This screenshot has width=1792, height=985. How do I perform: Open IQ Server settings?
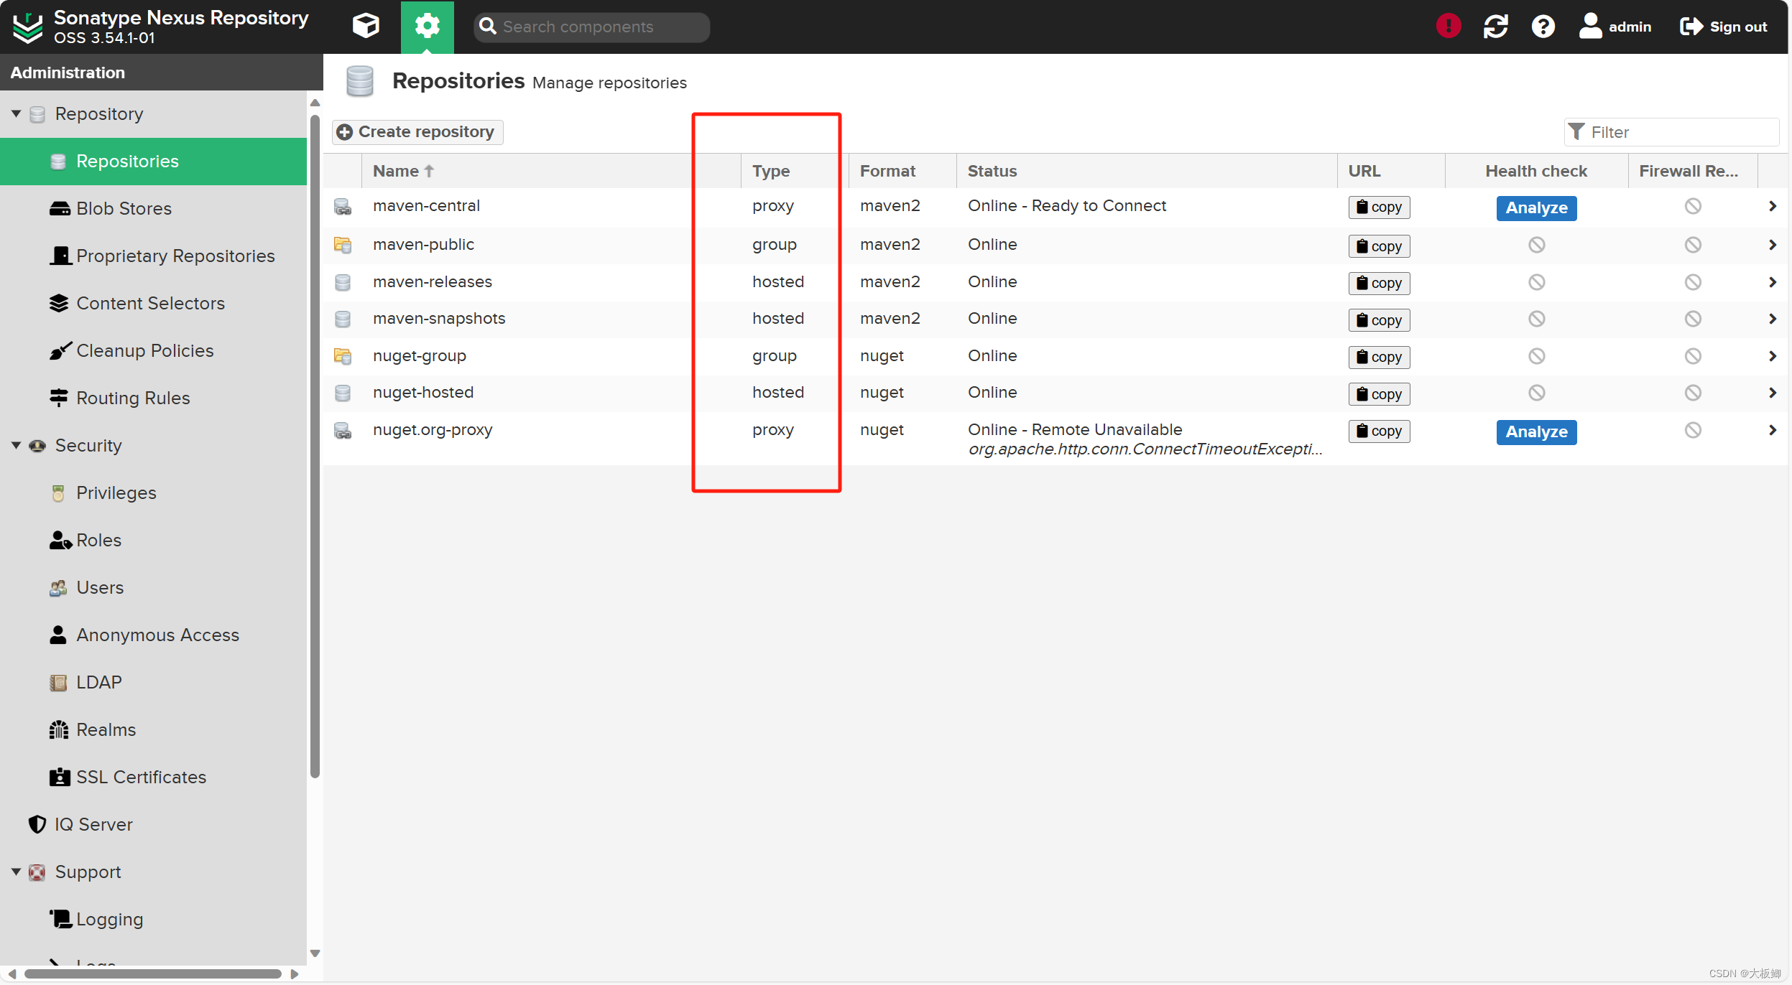click(153, 824)
